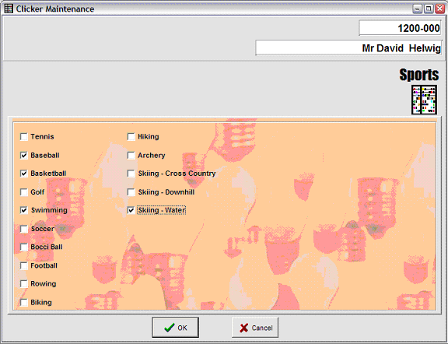Viewport: 448px width, 344px height.
Task: Confirm with the OK button
Action: tap(176, 328)
